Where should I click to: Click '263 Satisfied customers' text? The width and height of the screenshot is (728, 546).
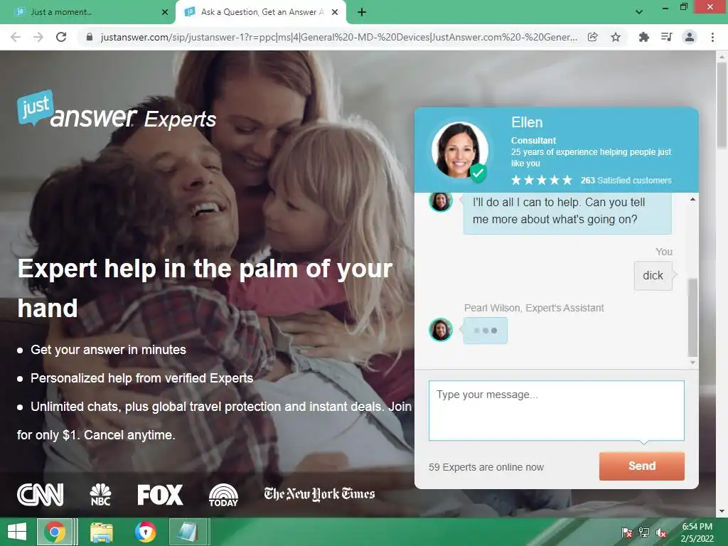point(626,180)
